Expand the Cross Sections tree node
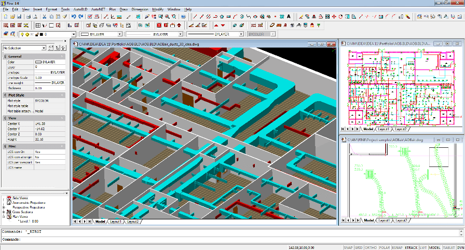The image size is (465, 250). [4, 212]
